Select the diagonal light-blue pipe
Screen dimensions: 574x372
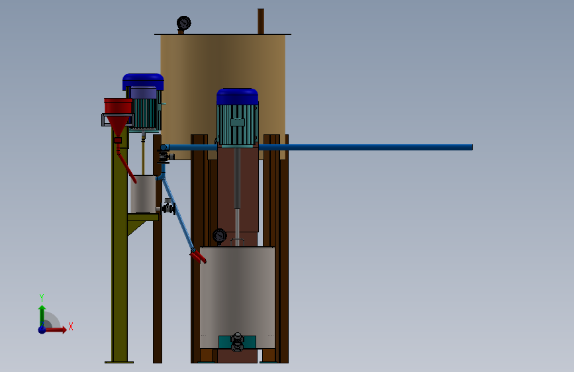[x=178, y=213]
